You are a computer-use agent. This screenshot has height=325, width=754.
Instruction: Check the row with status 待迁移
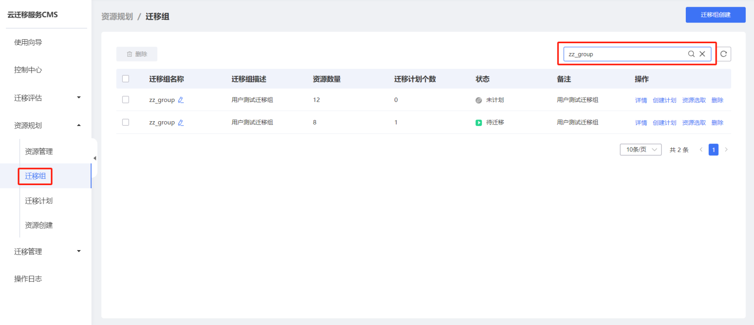(x=126, y=122)
